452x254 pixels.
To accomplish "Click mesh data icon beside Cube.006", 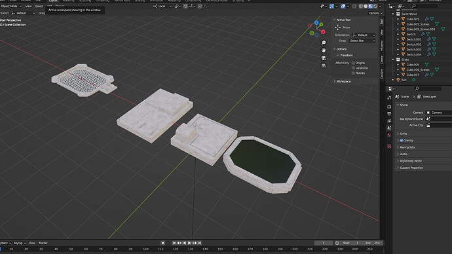I will [426, 65].
